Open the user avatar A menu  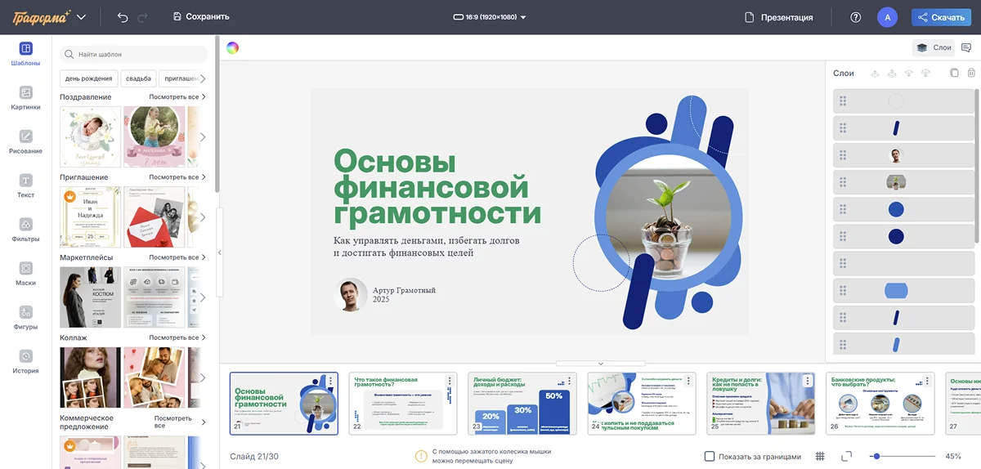click(887, 17)
